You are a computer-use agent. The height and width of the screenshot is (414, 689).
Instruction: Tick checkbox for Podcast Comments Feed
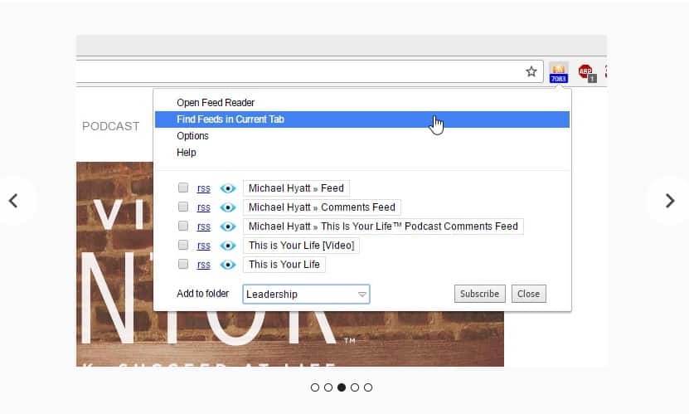coord(183,226)
